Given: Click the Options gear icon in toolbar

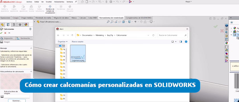Looking at the screenshot, I should (x=111, y=2).
